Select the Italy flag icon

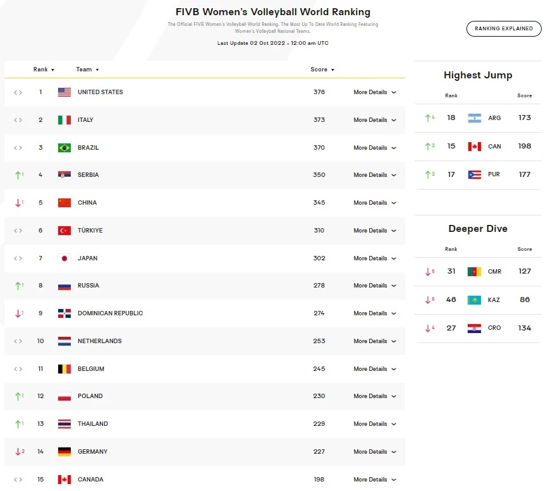(x=64, y=119)
